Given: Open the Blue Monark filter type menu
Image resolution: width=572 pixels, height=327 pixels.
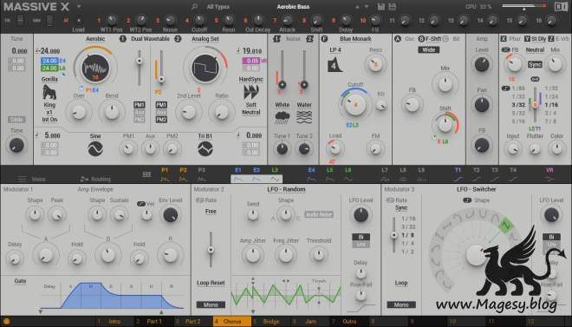Looking at the screenshot, I should click(x=355, y=39).
